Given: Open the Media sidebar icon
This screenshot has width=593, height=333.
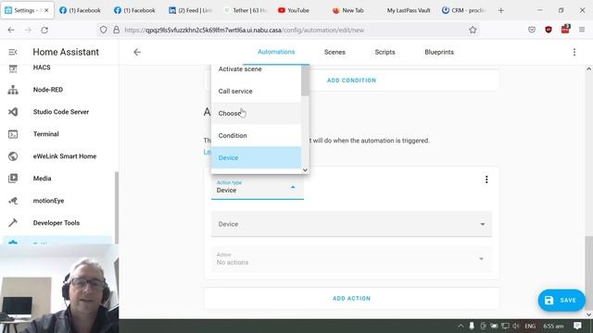Looking at the screenshot, I should coord(13,179).
